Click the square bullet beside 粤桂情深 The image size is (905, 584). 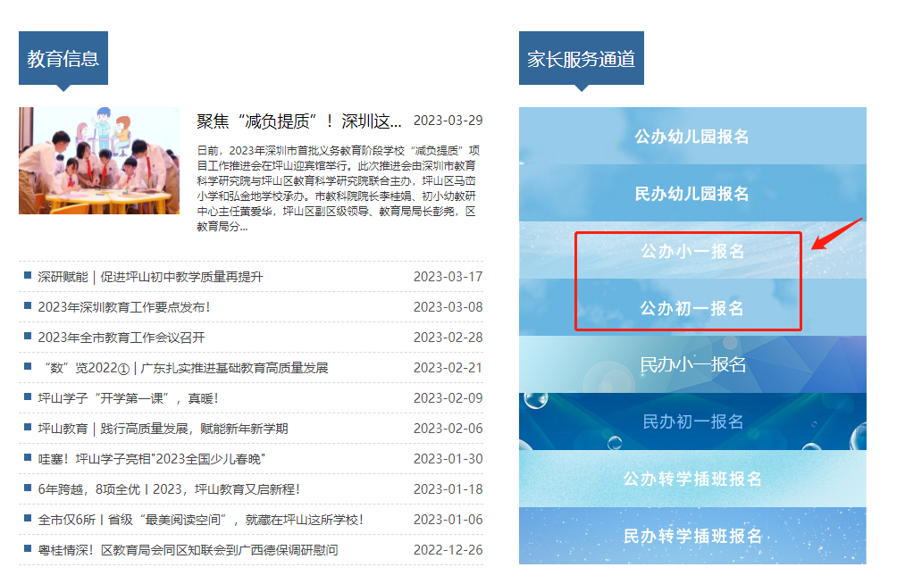27,548
